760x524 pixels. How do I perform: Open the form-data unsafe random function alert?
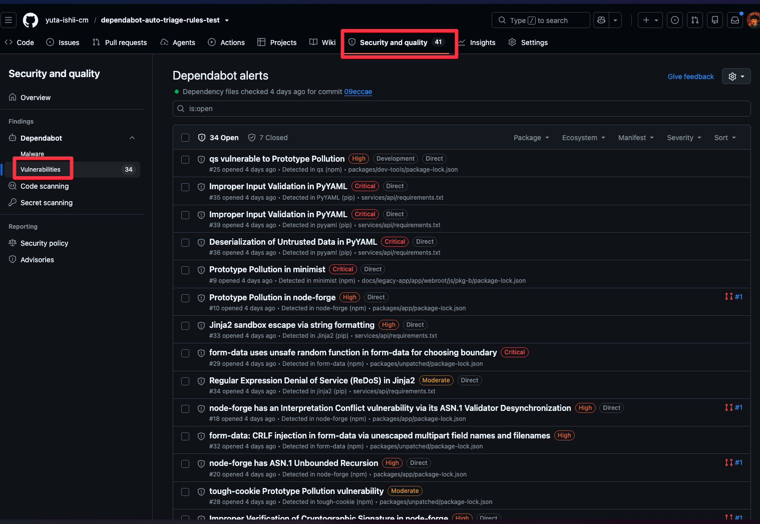[353, 352]
